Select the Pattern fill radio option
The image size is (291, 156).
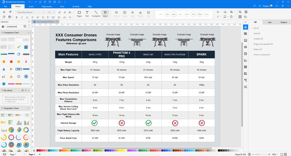coord(257,49)
